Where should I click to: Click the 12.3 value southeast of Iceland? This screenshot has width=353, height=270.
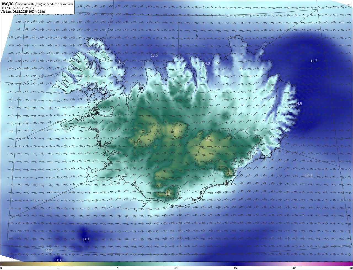click(x=308, y=175)
